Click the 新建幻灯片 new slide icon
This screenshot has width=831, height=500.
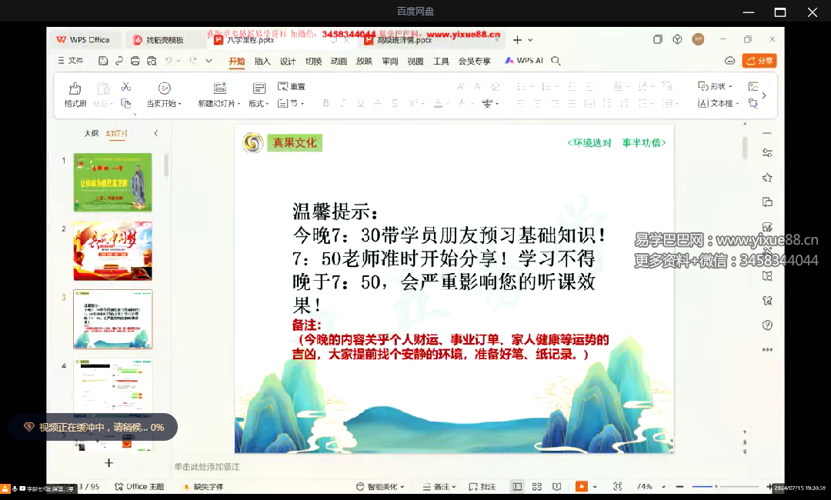coord(221,88)
